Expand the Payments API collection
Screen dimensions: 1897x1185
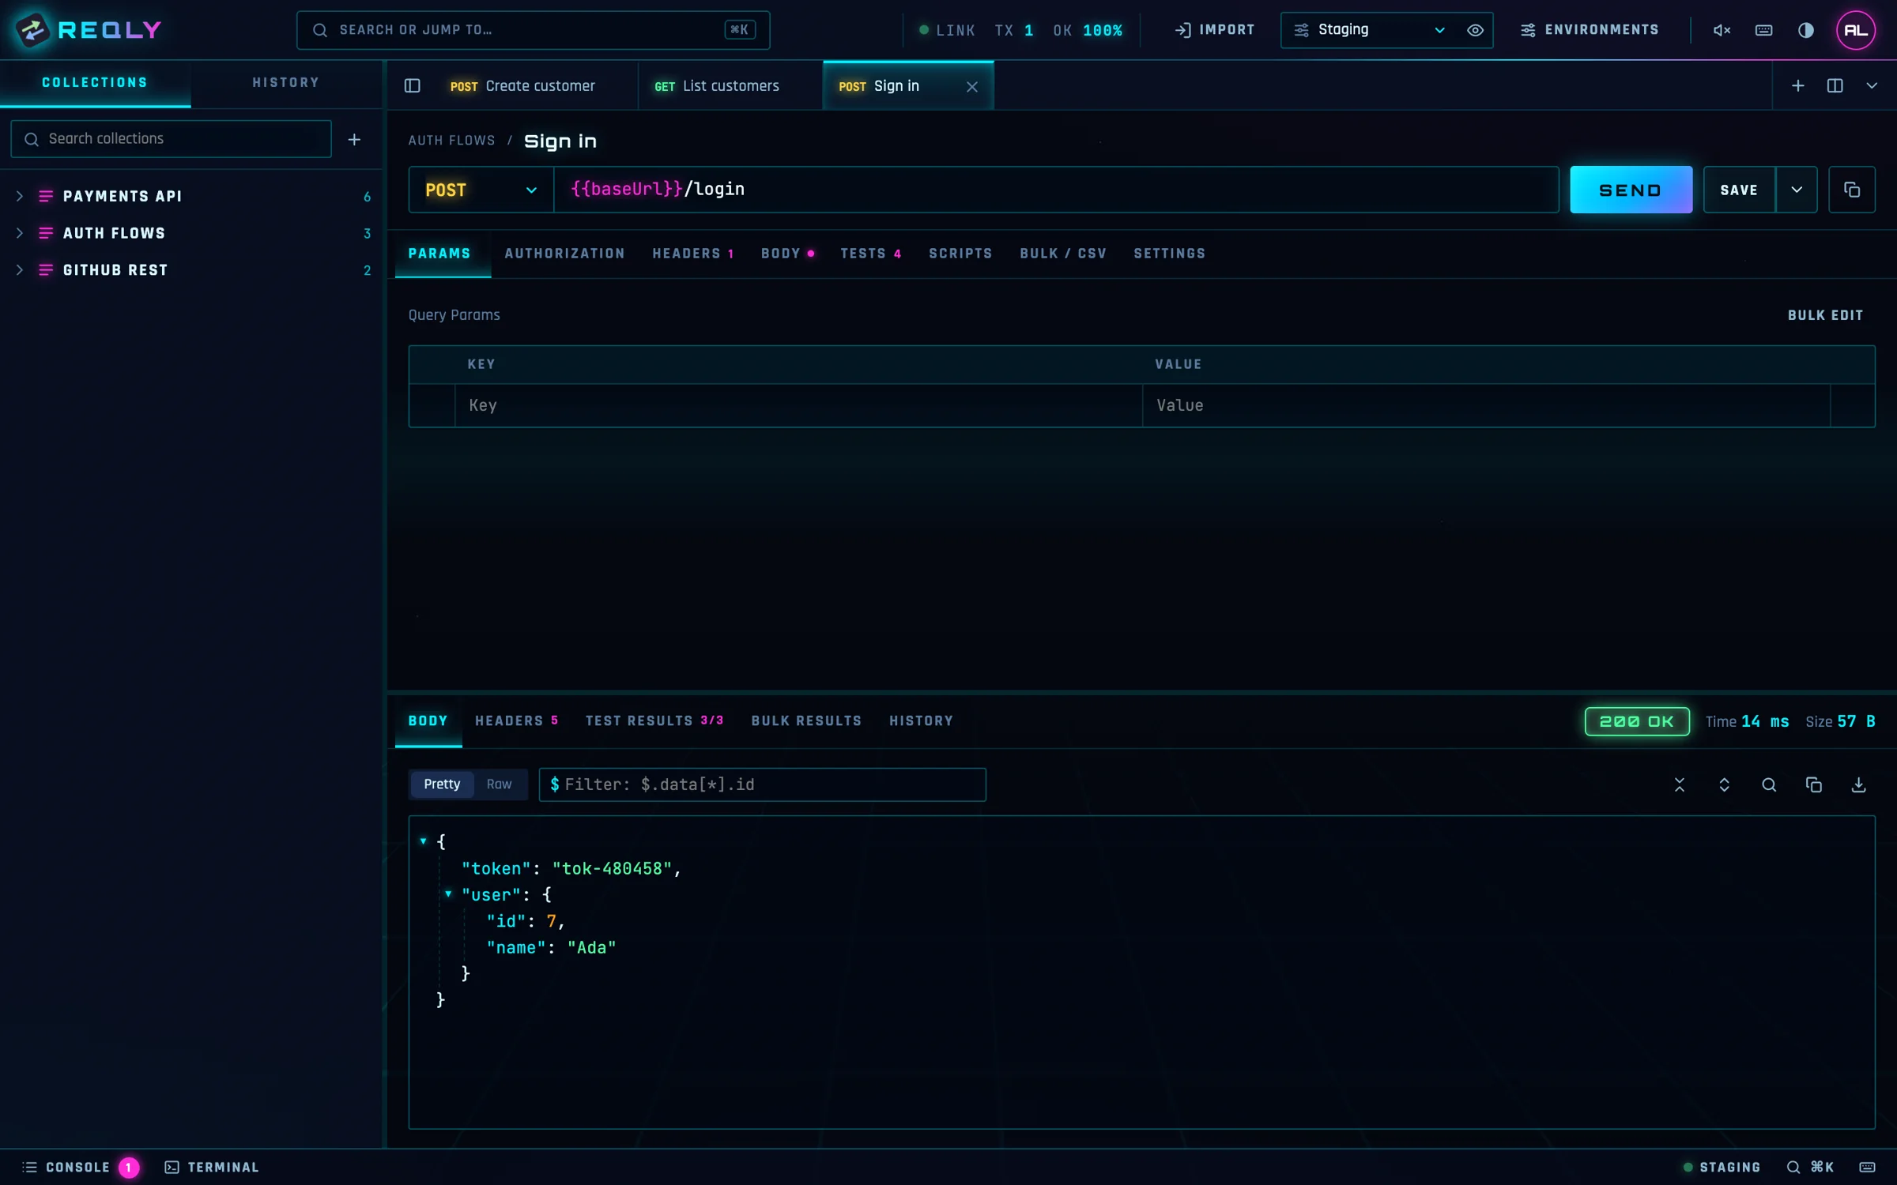[x=21, y=196]
